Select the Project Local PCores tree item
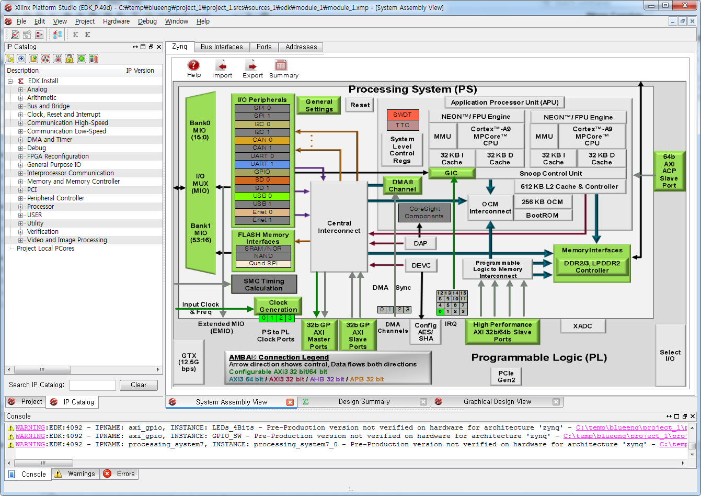701x496 pixels. click(45, 249)
